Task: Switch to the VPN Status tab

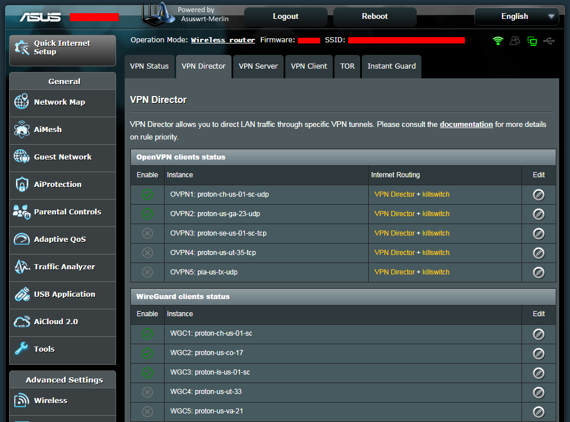Action: point(149,66)
